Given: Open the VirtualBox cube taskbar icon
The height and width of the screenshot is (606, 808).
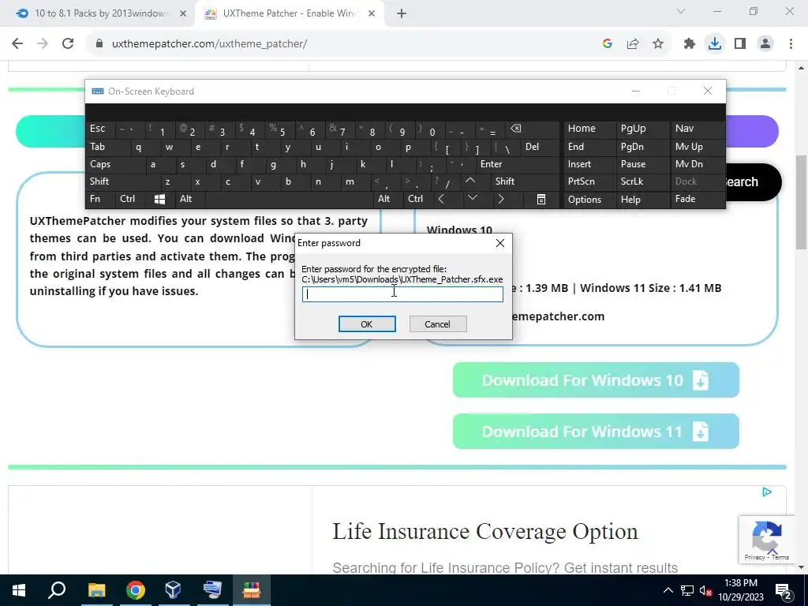Looking at the screenshot, I should [173, 590].
